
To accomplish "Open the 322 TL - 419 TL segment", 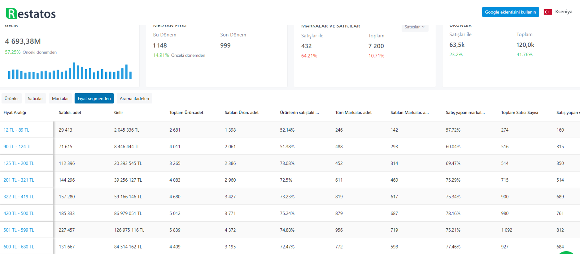I will [x=19, y=197].
